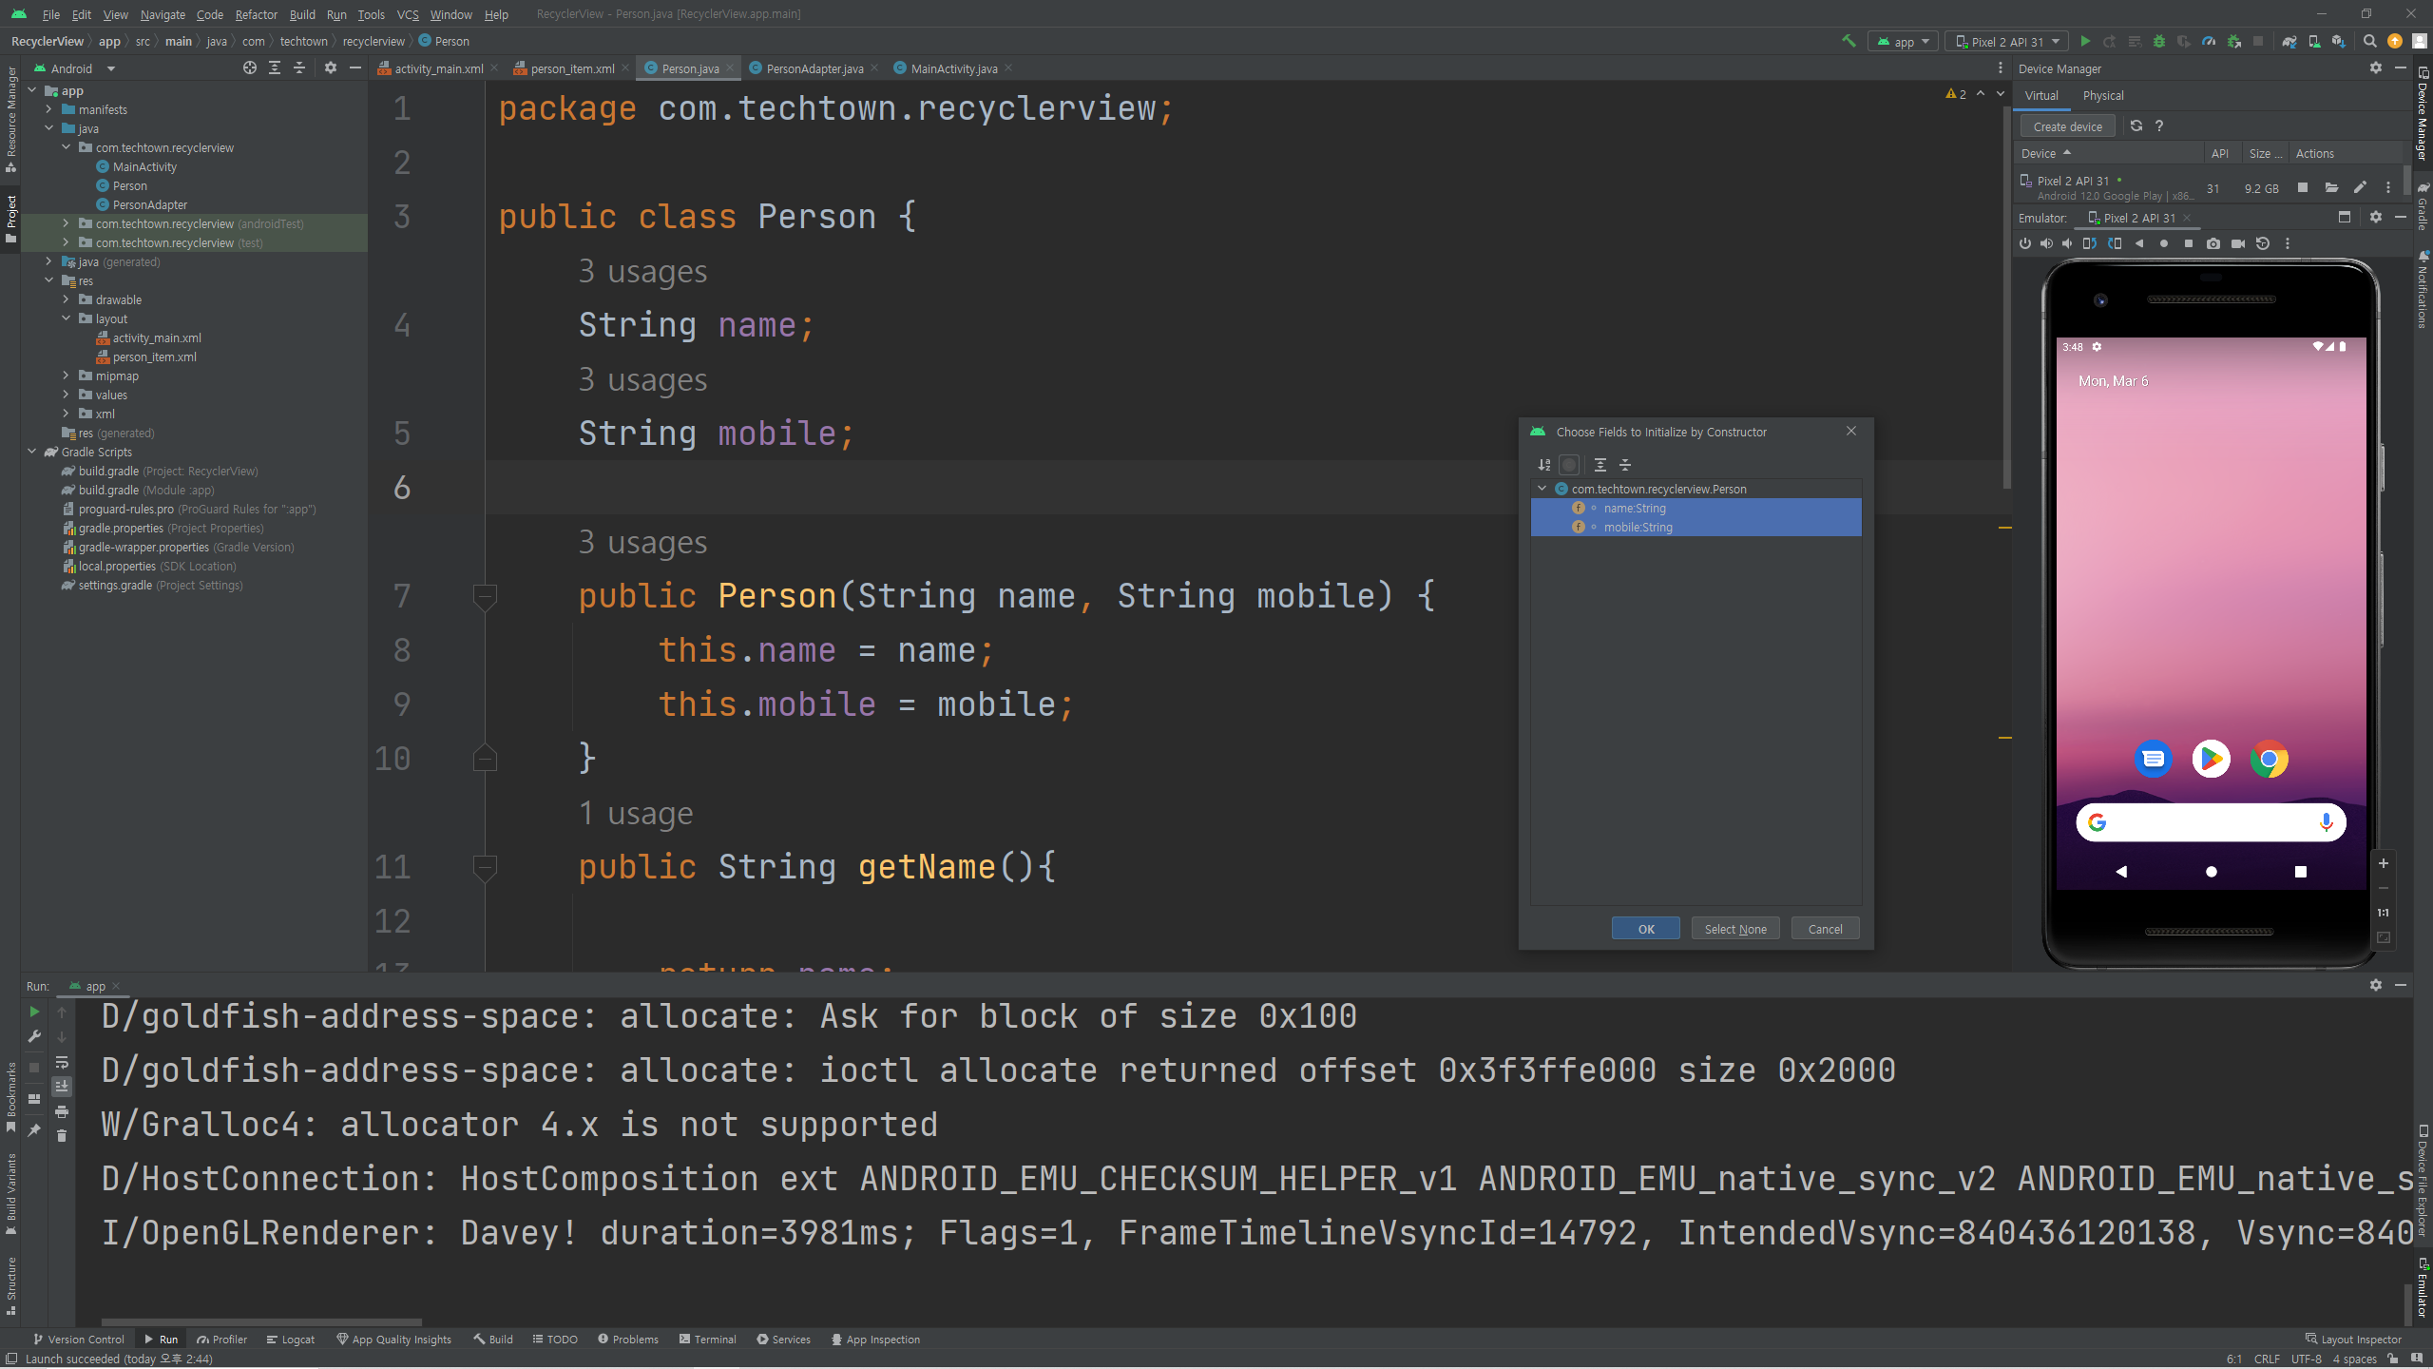This screenshot has height=1369, width=2433.
Task: Click Select None in the constructor dialog
Action: [1735, 929]
